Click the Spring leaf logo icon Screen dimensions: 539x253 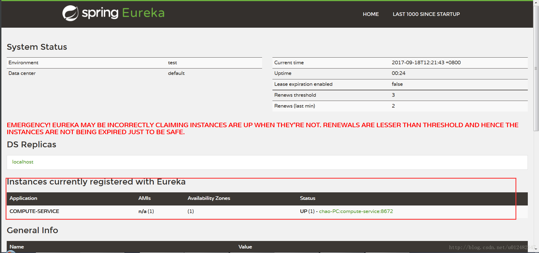[70, 13]
